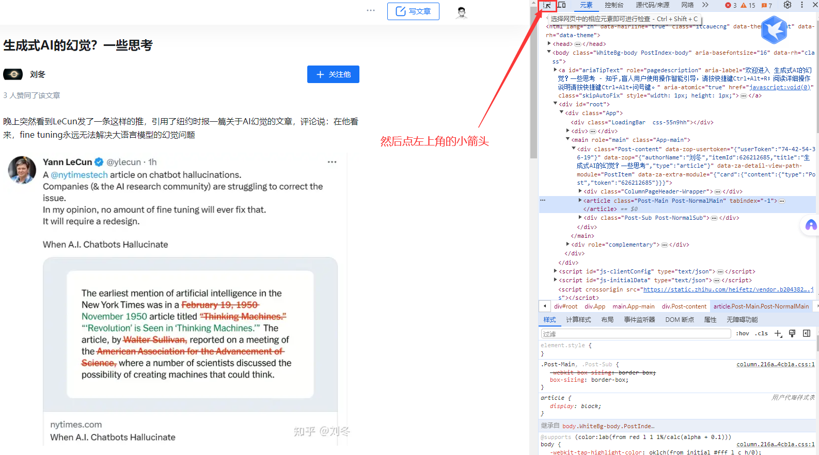Expand the js-clientConfig script node
The width and height of the screenshot is (819, 455).
(556, 271)
